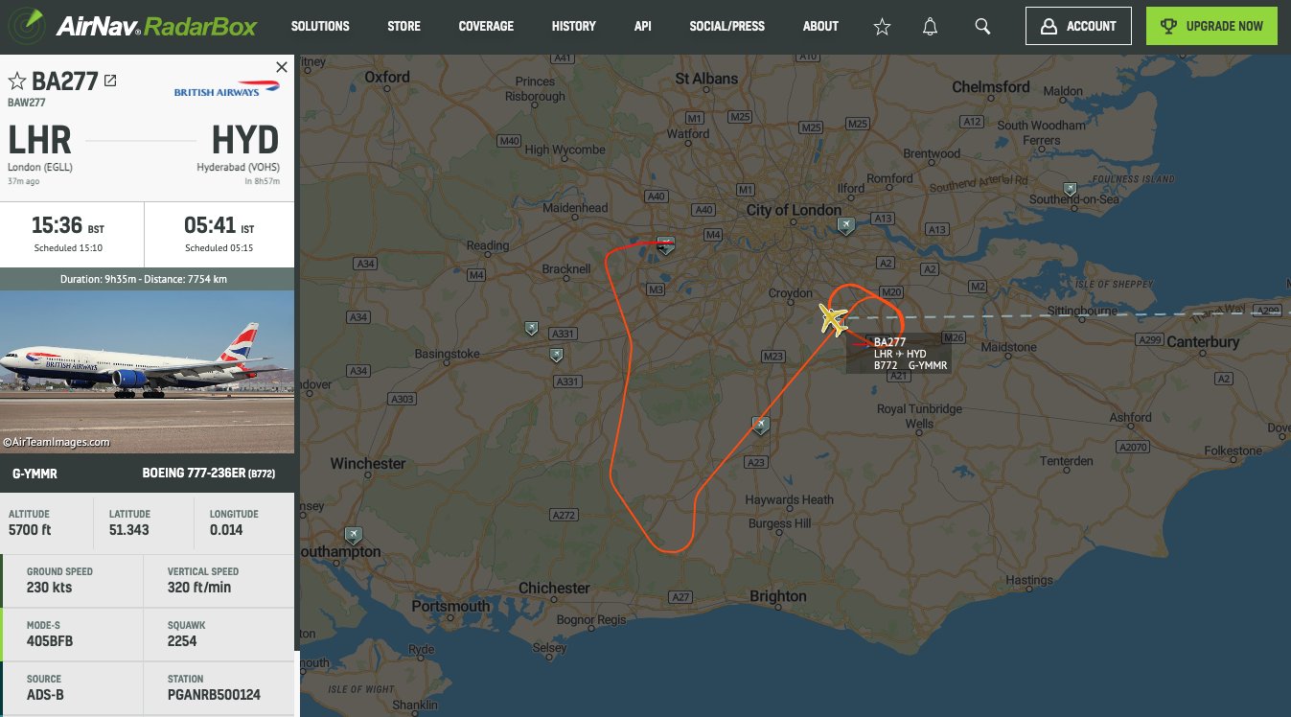This screenshot has width=1291, height=717.
Task: Open the search magnifier icon
Action: point(982,27)
